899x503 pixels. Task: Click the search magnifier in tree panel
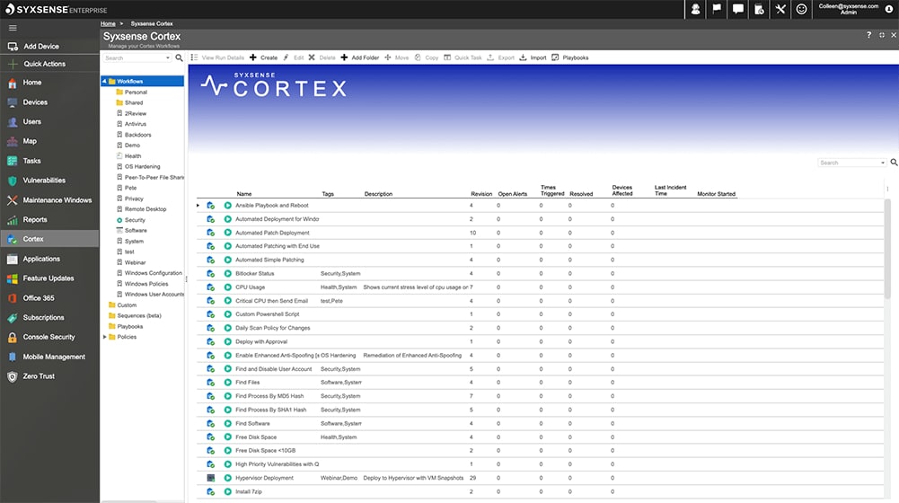click(179, 57)
